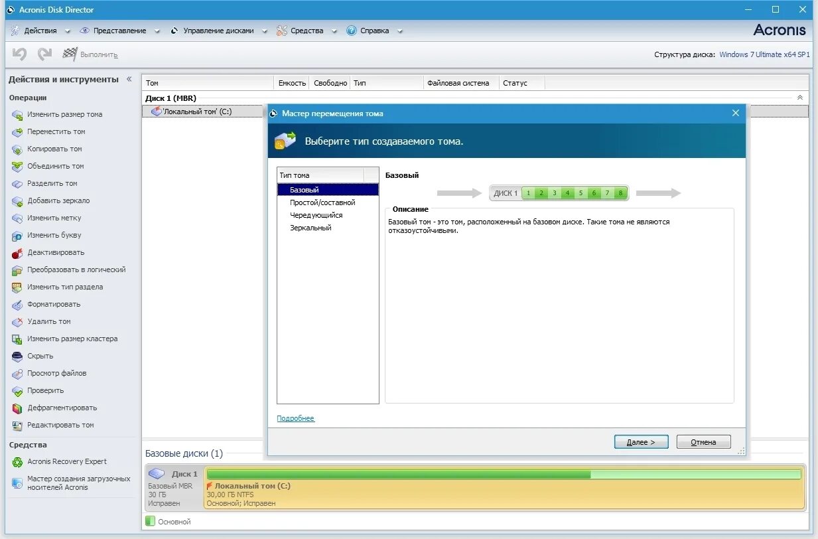Open the Справка menu
Screen dimensions: 818x539
coord(374,31)
